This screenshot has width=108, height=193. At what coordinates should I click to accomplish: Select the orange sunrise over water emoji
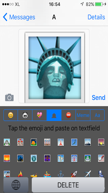tap(7, 158)
